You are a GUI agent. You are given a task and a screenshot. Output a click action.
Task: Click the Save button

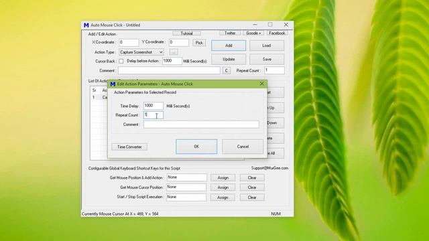click(267, 60)
